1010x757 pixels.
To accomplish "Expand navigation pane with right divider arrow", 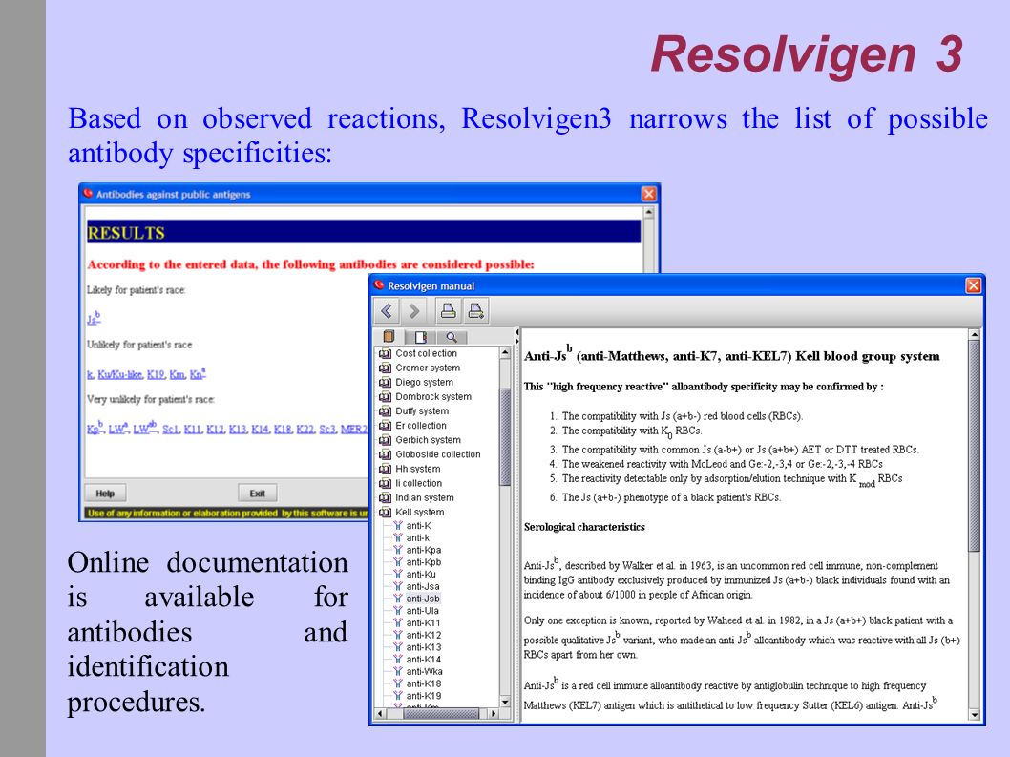I will [516, 342].
